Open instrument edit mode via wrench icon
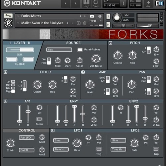Viewport: 166px width, 166px height. [x=8, y=16]
